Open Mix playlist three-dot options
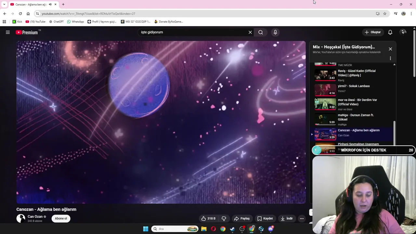Image resolution: width=416 pixels, height=234 pixels. [390, 58]
